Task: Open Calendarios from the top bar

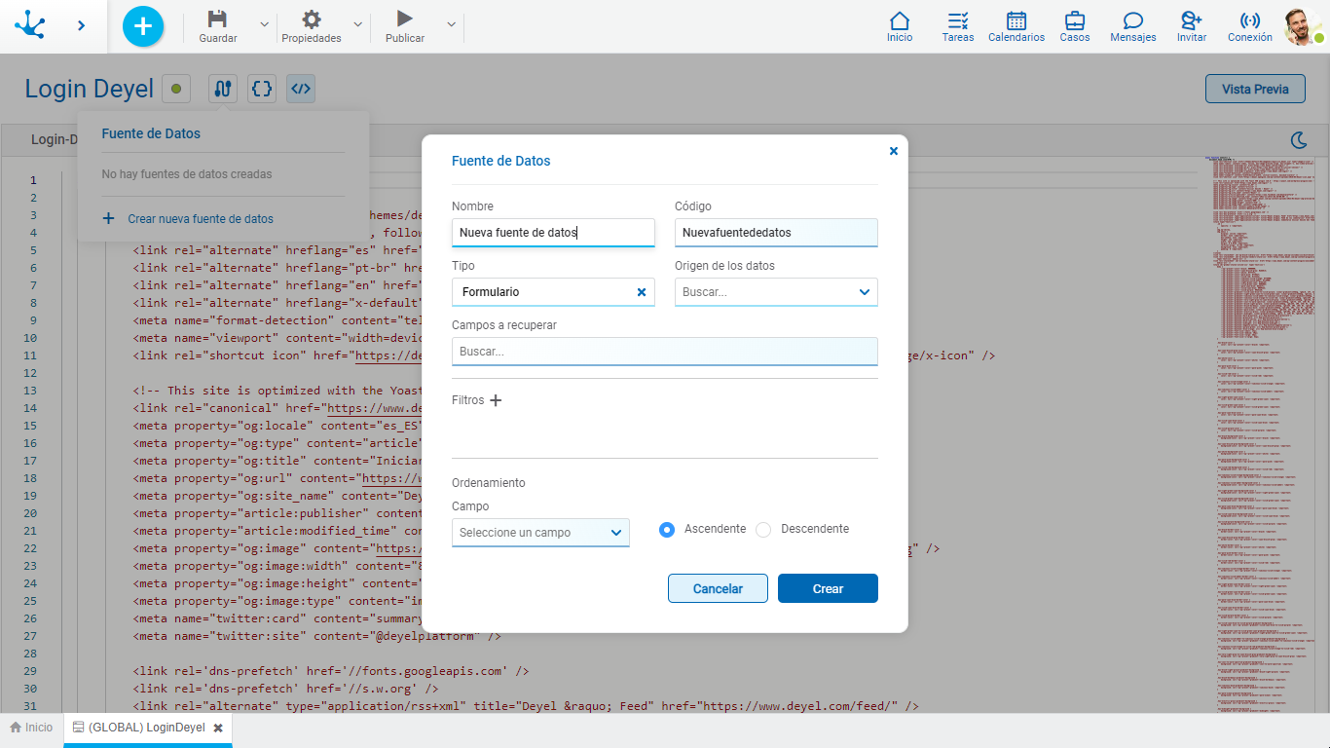Action: 1016,26
